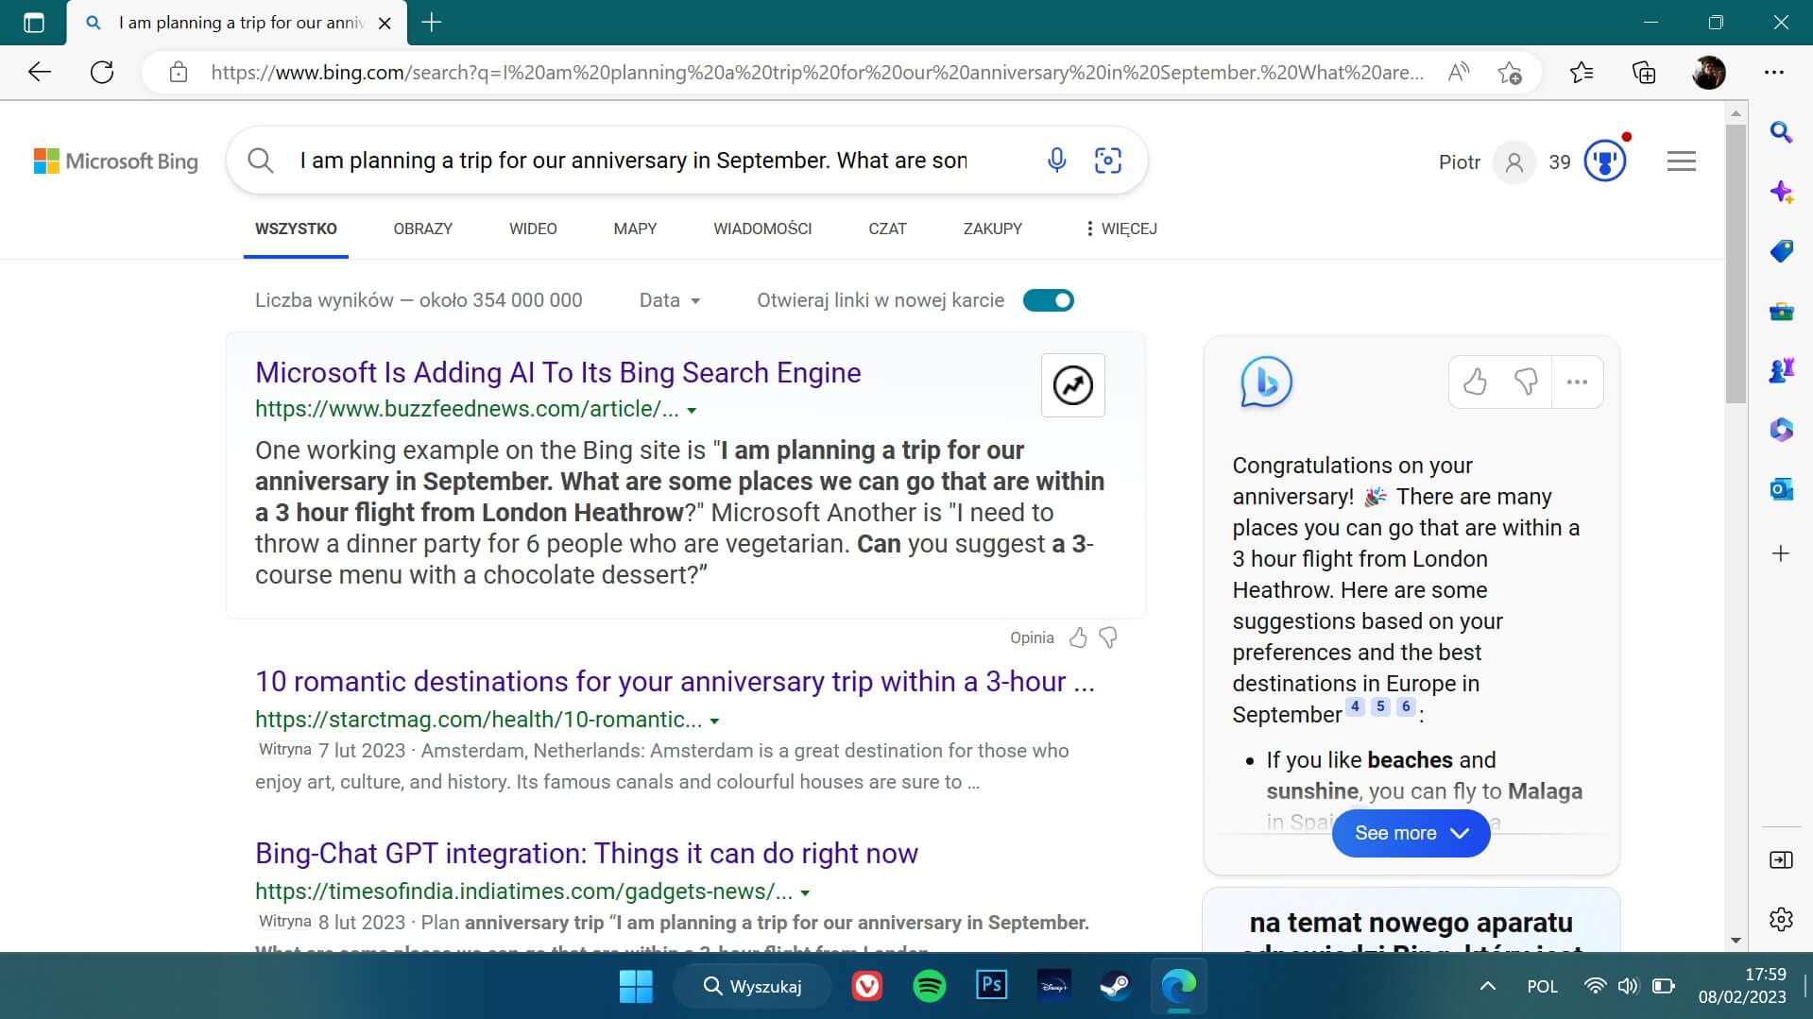Start voice search with the microphone icon
Screen dimensions: 1813x1019
pos(1056,160)
